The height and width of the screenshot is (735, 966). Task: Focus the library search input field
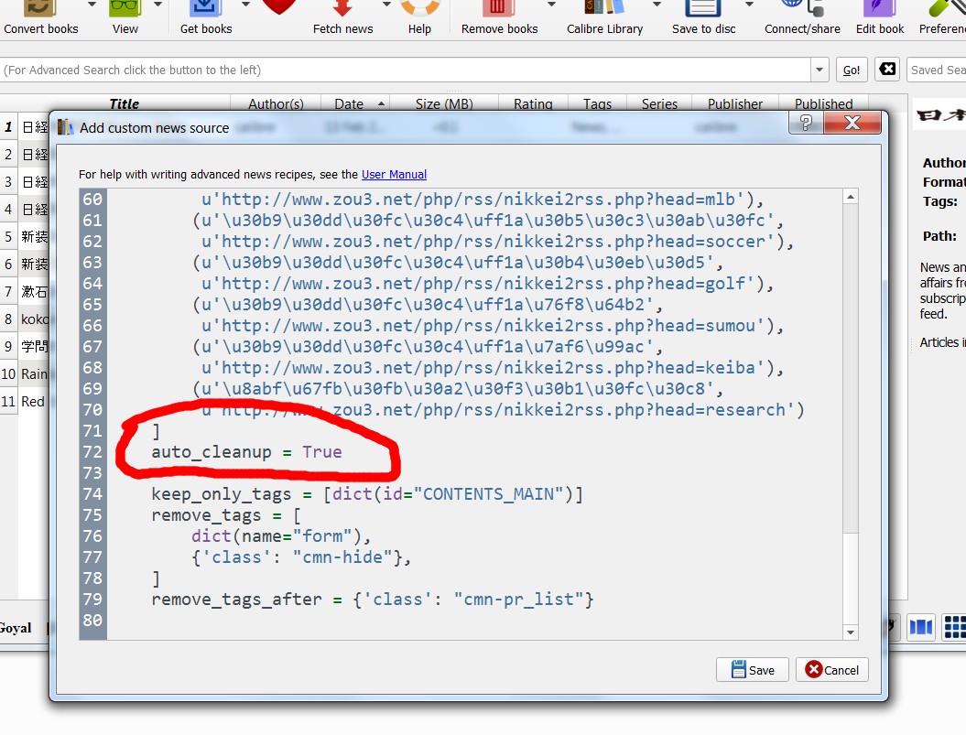[406, 70]
